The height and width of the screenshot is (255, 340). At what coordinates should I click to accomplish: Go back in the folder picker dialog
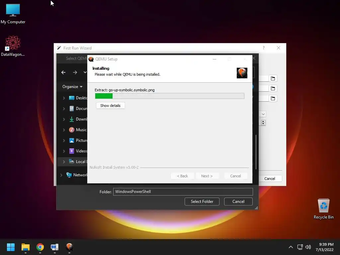63,72
